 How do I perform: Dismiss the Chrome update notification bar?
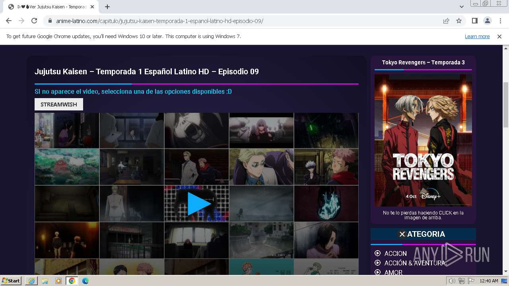(x=499, y=37)
